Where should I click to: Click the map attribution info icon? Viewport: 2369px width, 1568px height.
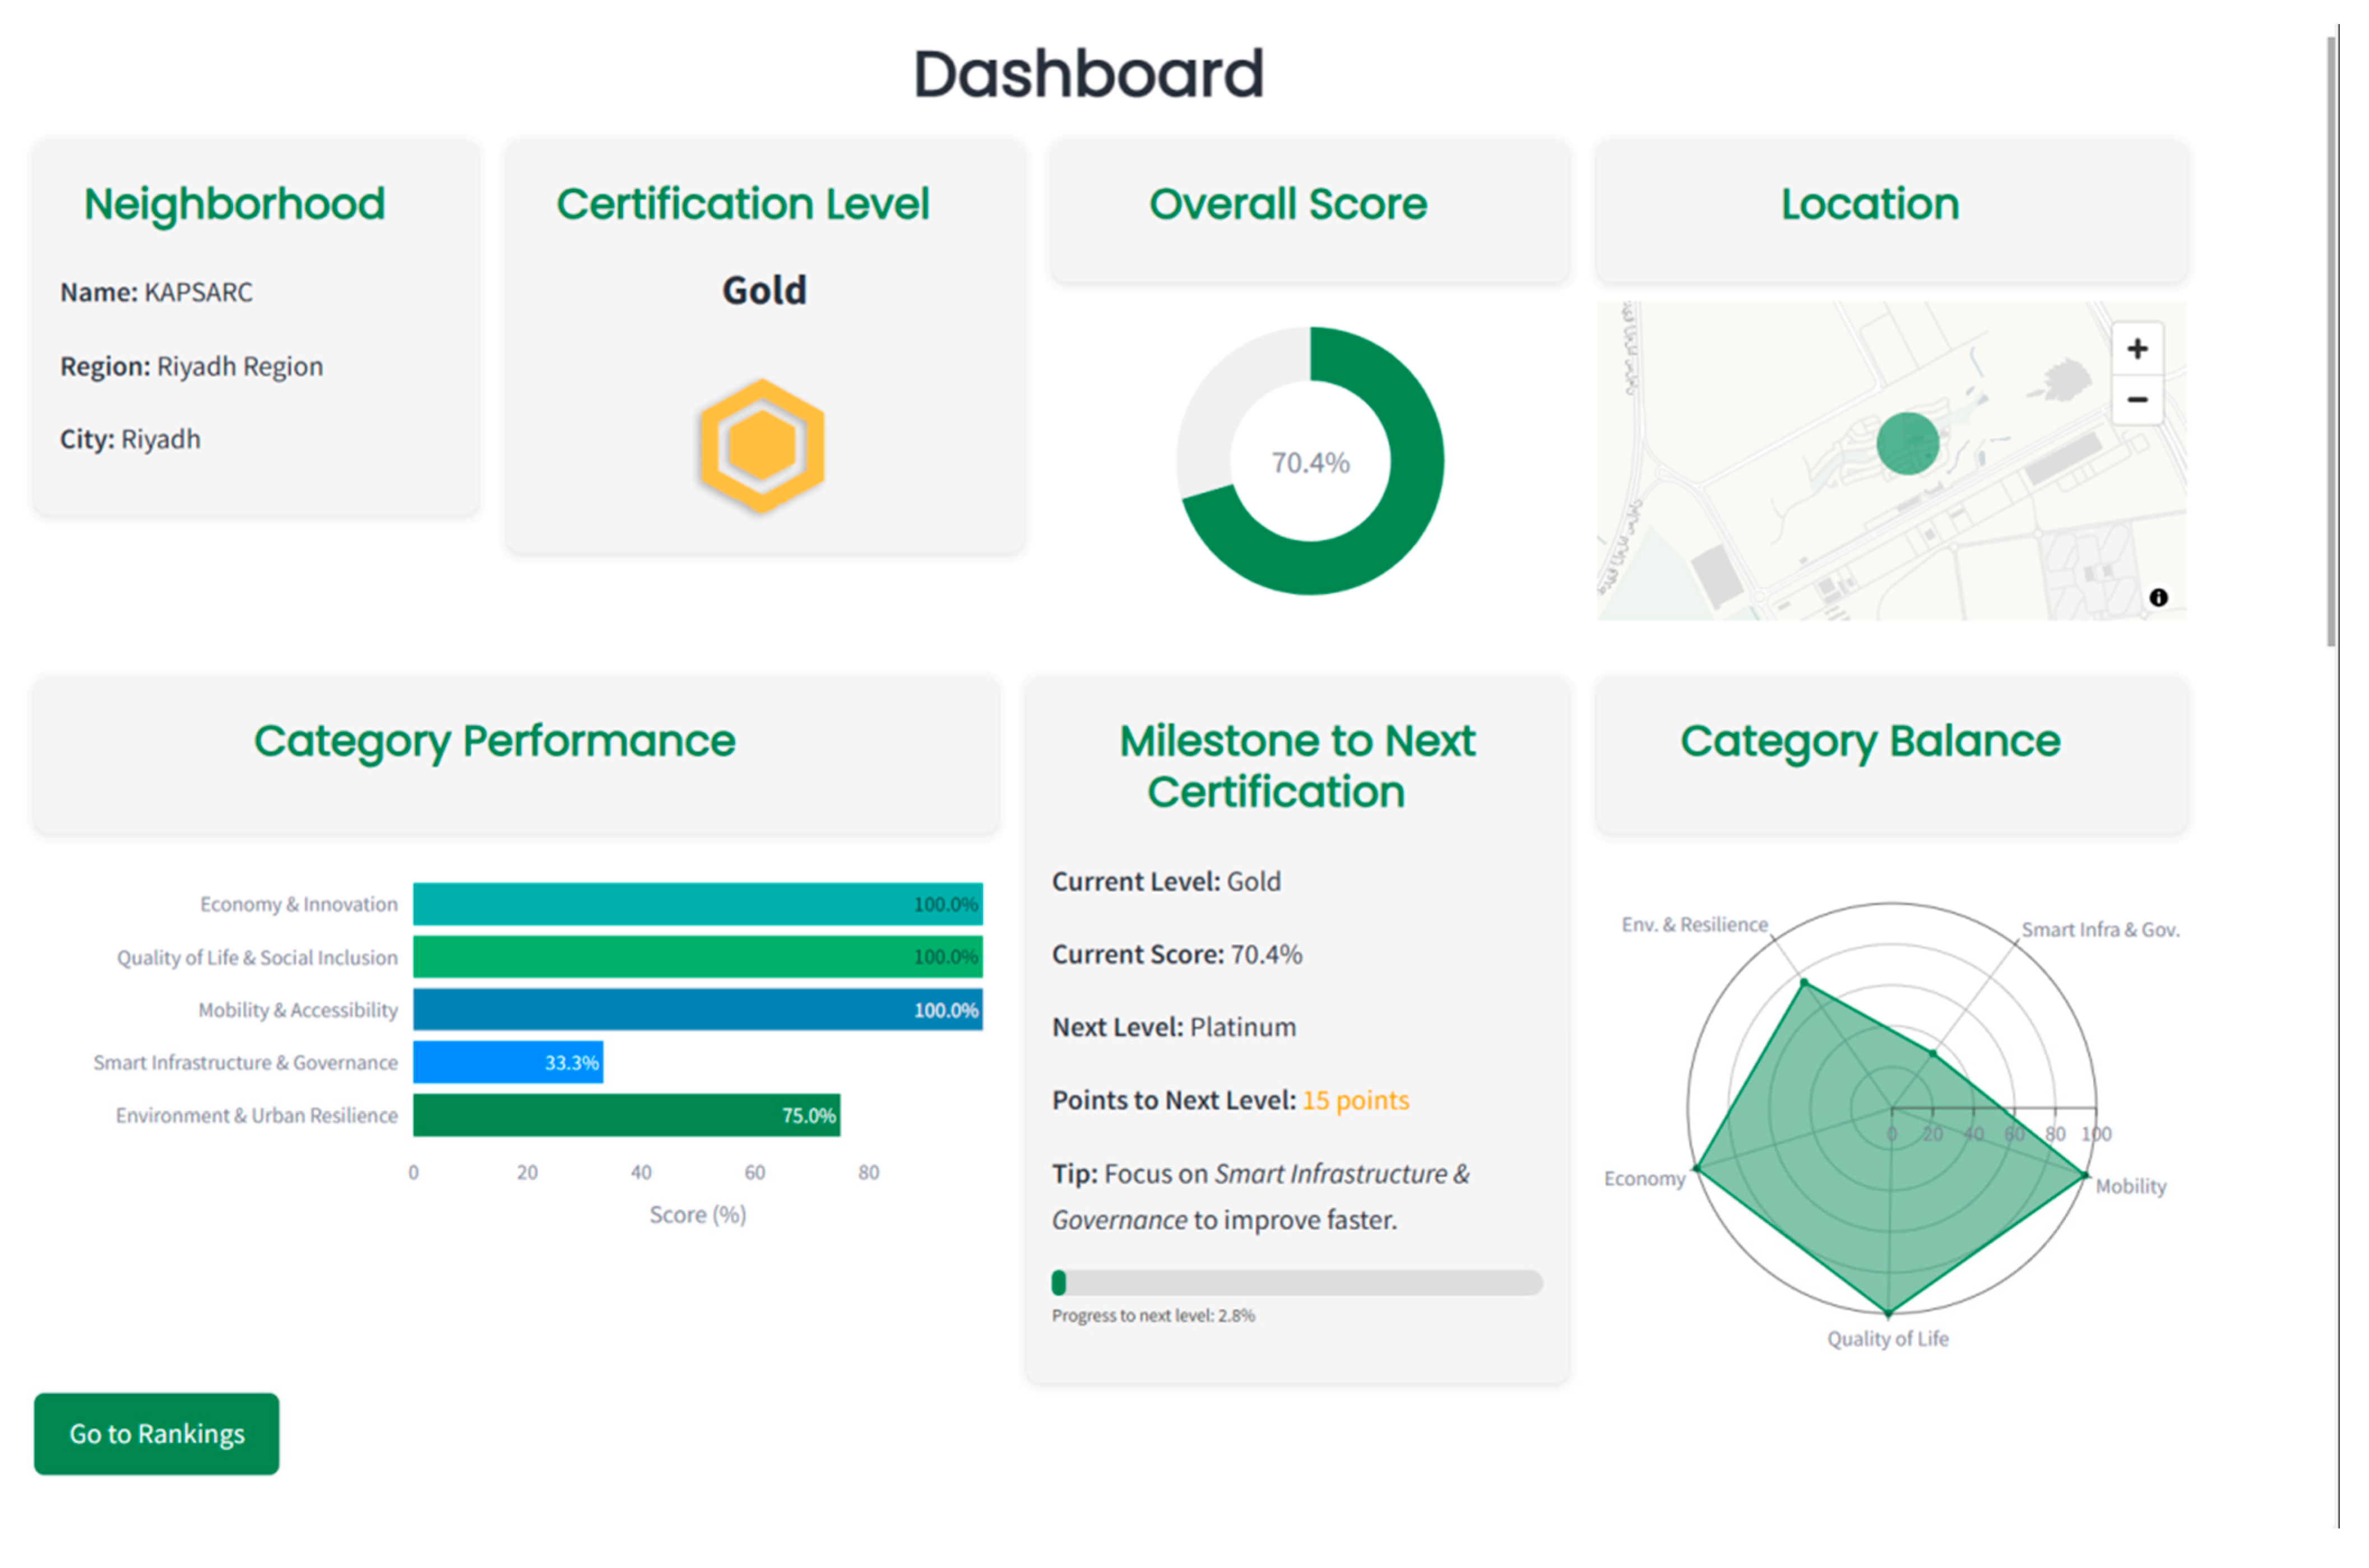click(x=2158, y=597)
